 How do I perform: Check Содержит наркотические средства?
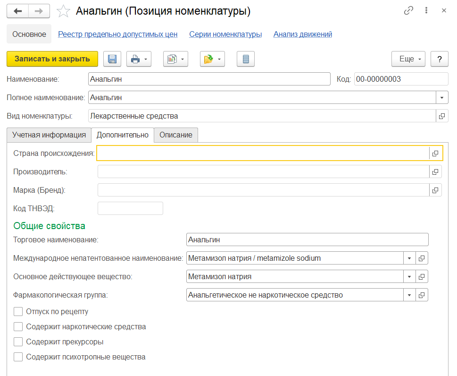(18, 327)
